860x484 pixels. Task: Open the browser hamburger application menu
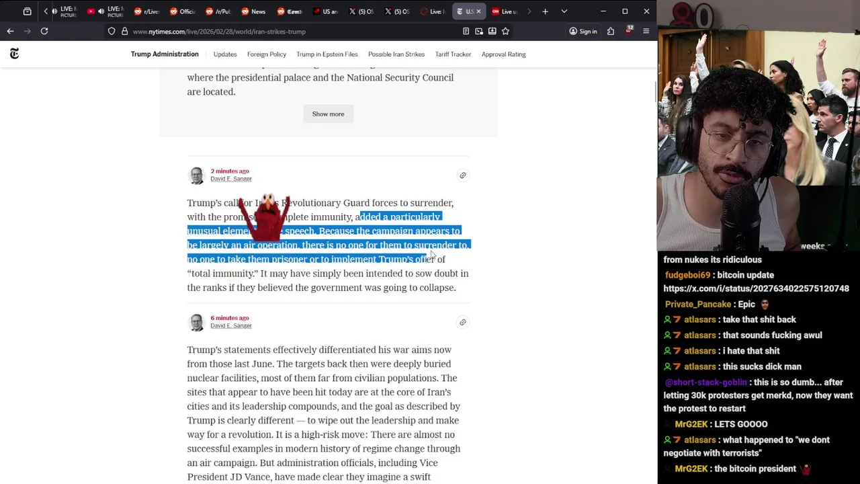tap(646, 31)
